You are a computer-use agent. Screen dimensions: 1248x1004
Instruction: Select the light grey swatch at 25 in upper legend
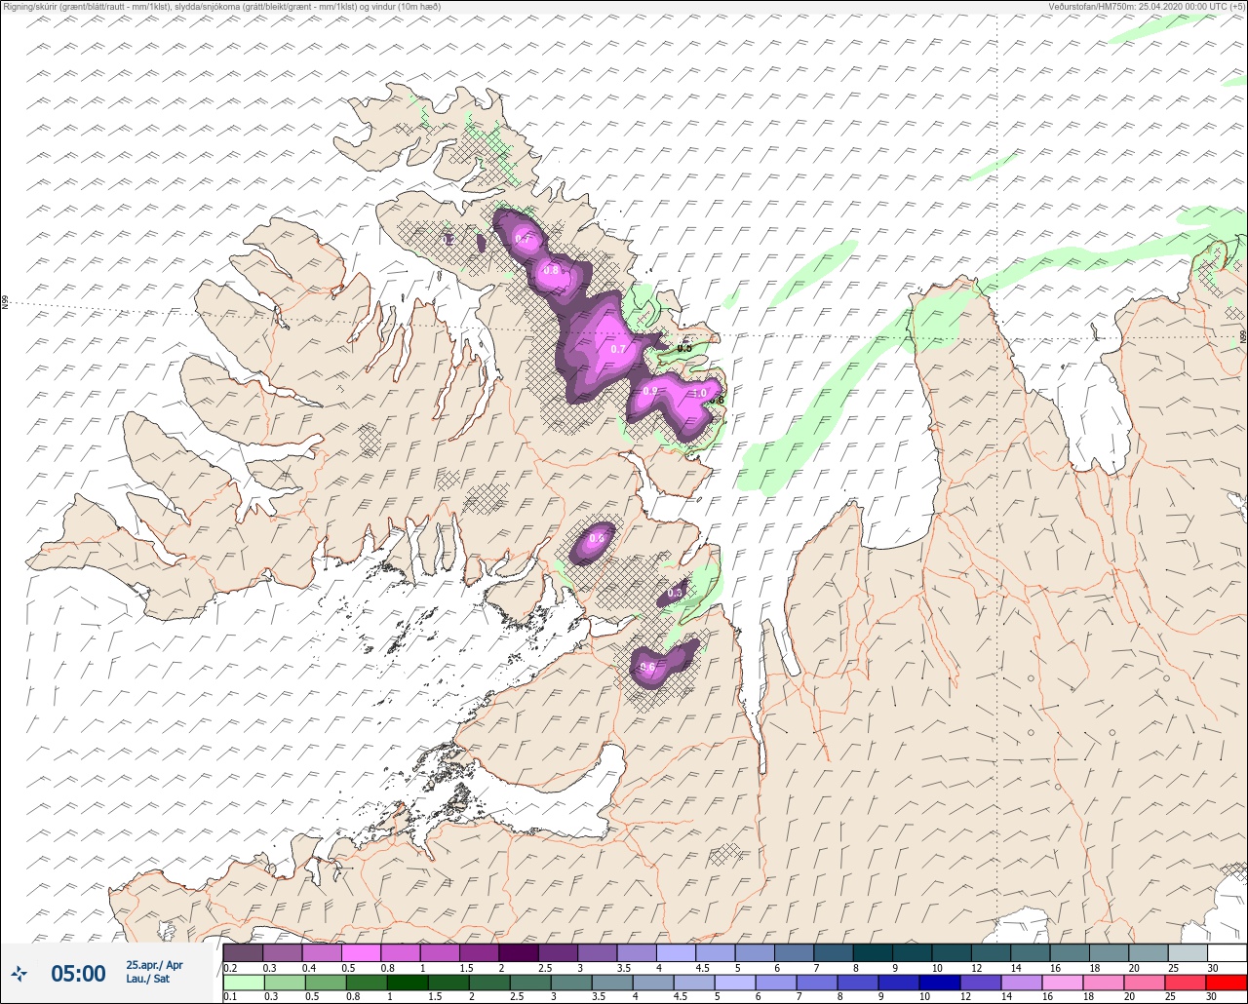[1187, 952]
